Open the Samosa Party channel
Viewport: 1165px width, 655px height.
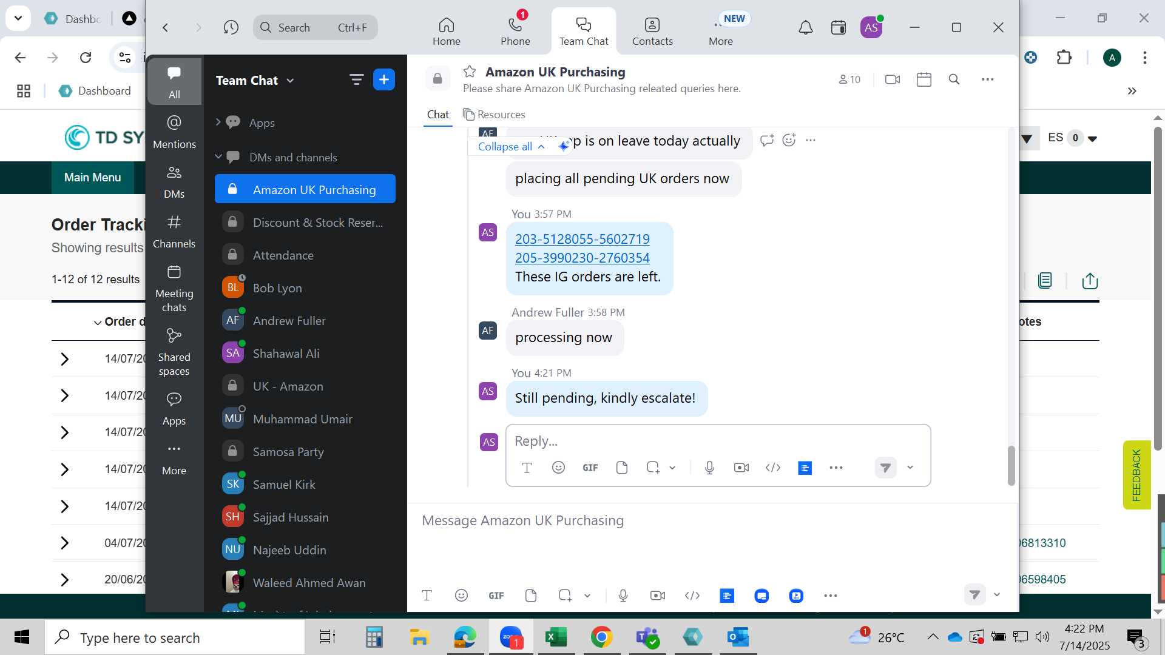pyautogui.click(x=305, y=452)
